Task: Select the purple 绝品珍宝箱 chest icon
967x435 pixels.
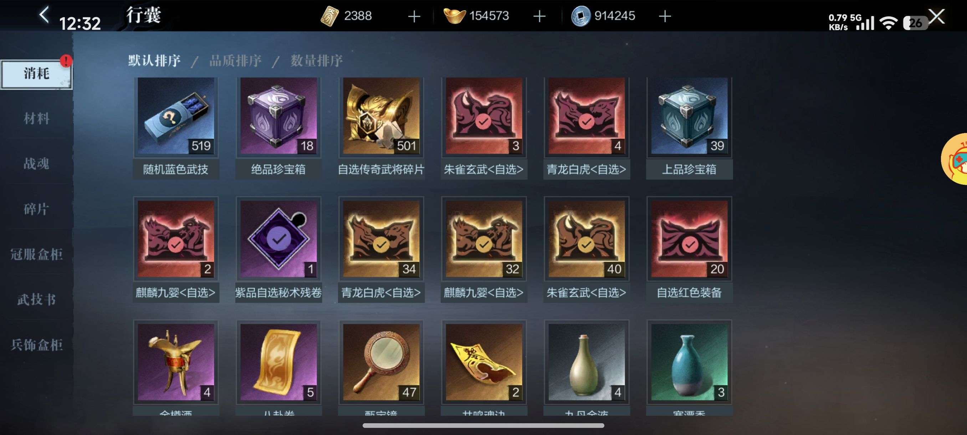Action: (x=278, y=116)
